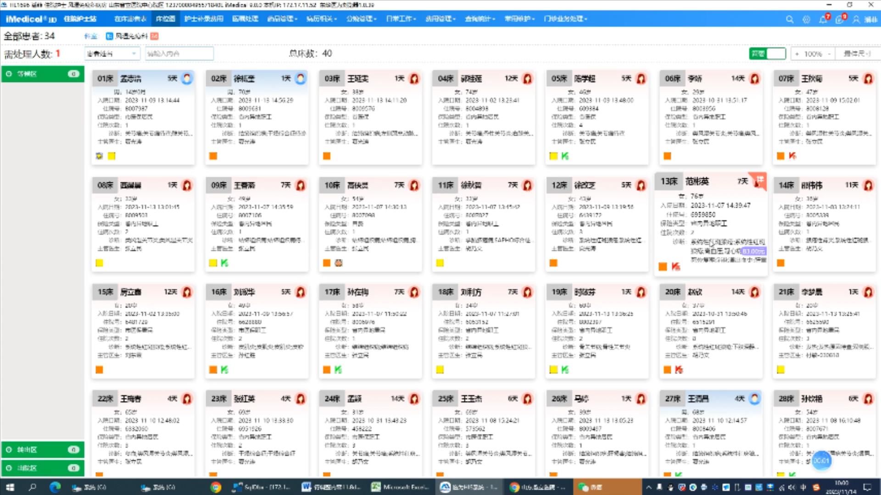Click the red K icon on 07床 card
881x495 pixels.
pyautogui.click(x=792, y=156)
